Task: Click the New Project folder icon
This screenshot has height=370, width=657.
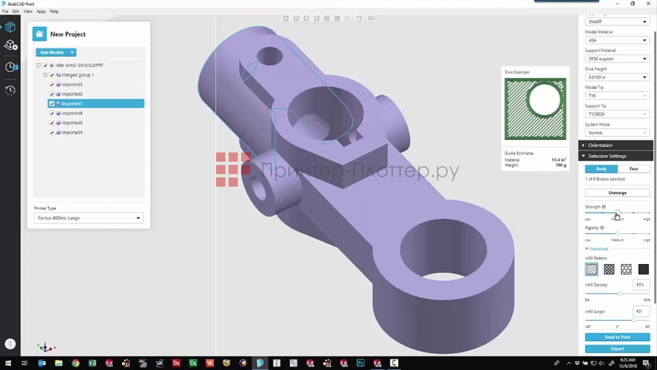Action: (x=39, y=34)
